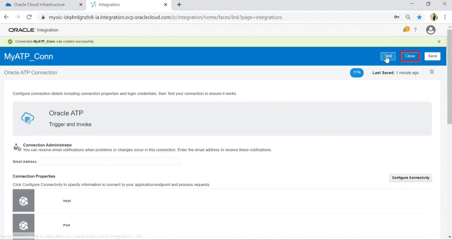Bookmark page with the star icon
The height and width of the screenshot is (240, 452).
coord(420,17)
